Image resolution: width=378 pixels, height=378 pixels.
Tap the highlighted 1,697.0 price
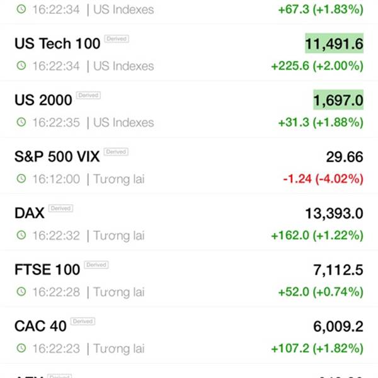(x=338, y=100)
